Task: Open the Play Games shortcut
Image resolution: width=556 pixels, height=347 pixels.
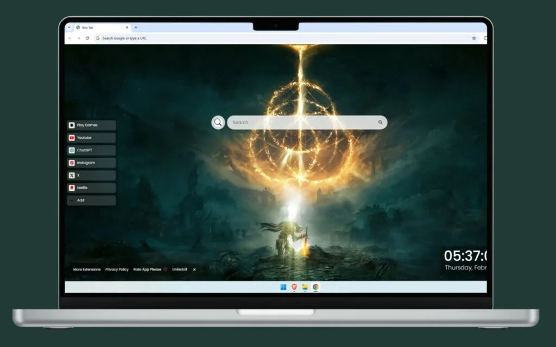Action: pyautogui.click(x=91, y=125)
